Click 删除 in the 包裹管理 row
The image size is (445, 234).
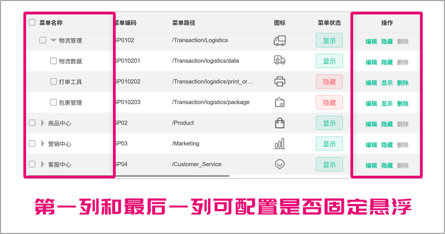pos(403,103)
